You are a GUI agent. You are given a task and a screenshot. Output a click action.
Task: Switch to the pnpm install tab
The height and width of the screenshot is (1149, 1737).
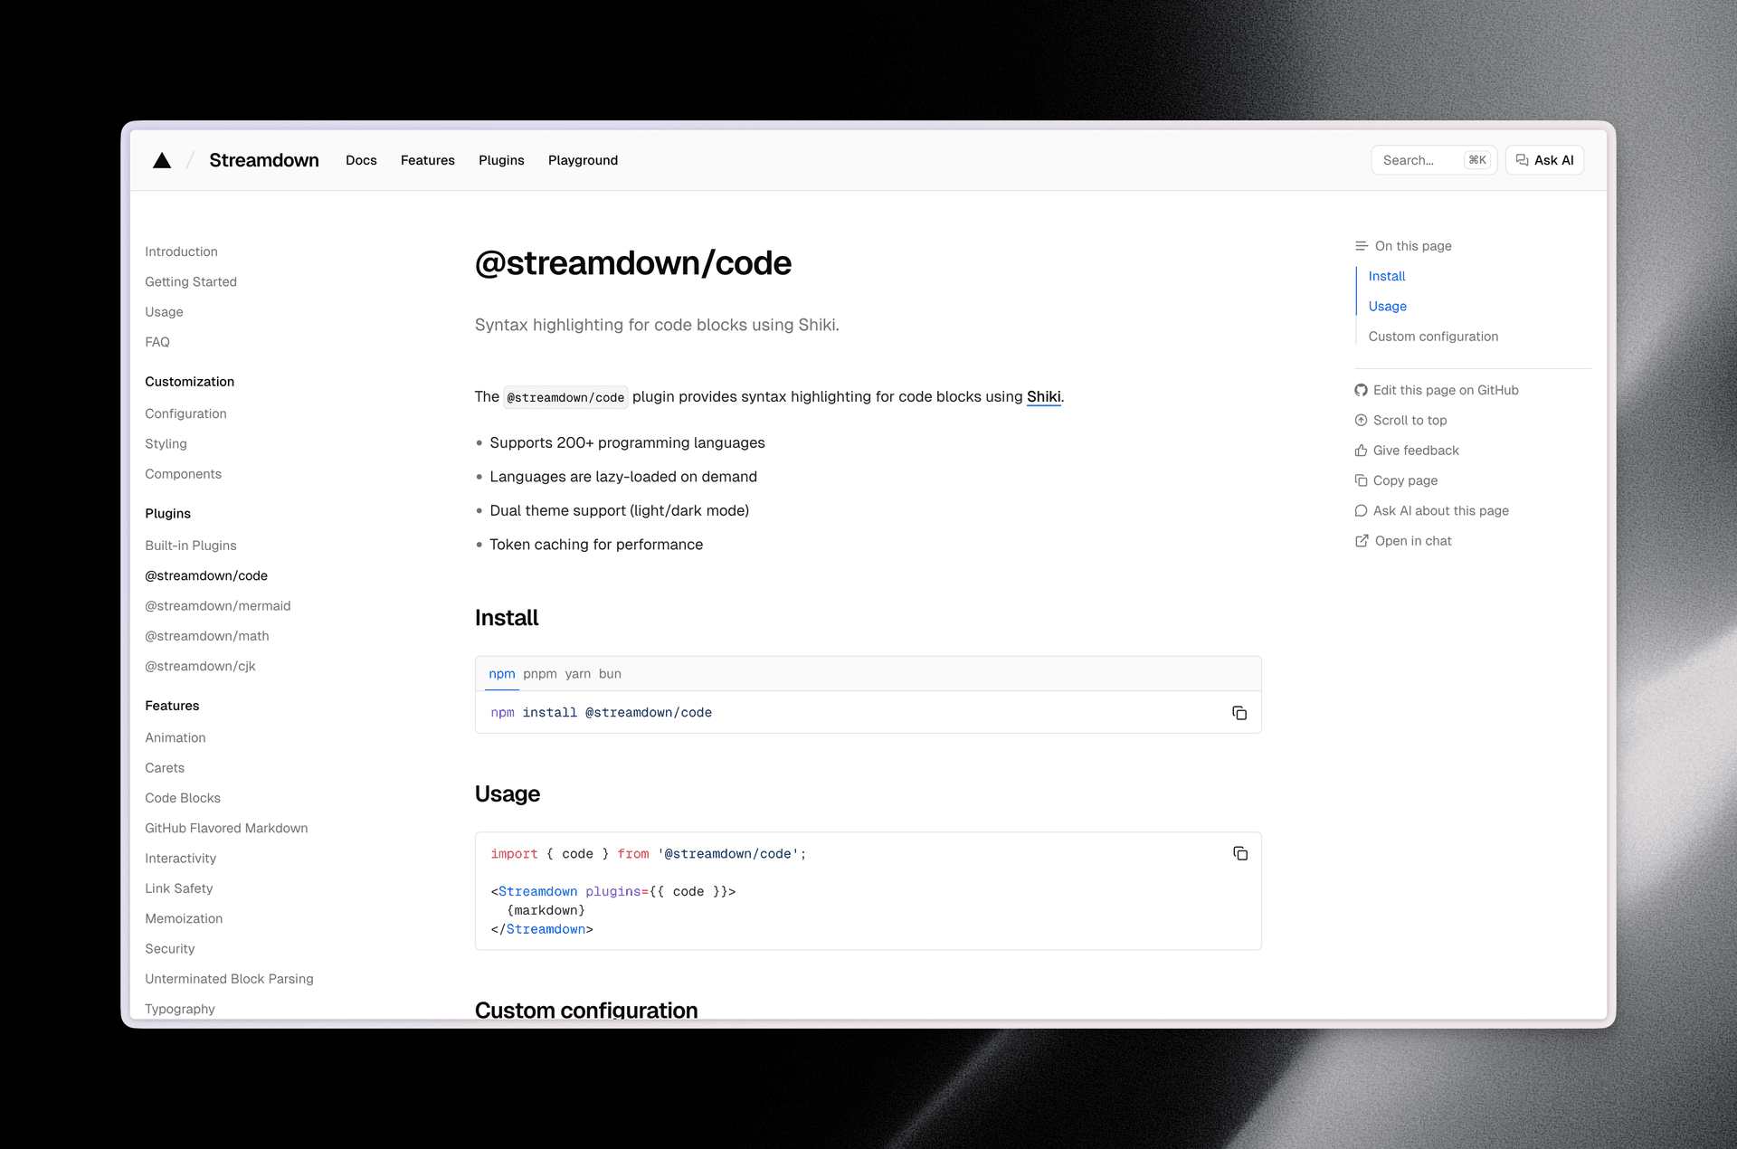click(x=539, y=674)
